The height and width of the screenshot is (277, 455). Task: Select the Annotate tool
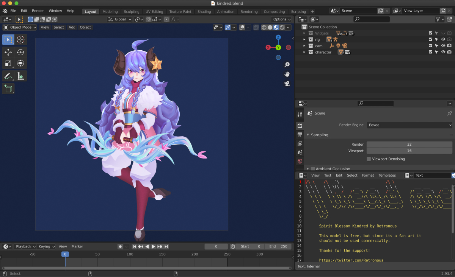[8, 76]
